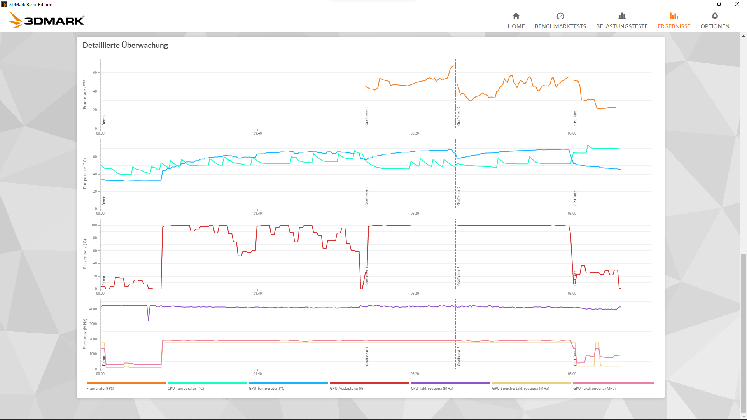Click the 3DMark logo
This screenshot has width=747, height=420.
[x=46, y=19]
